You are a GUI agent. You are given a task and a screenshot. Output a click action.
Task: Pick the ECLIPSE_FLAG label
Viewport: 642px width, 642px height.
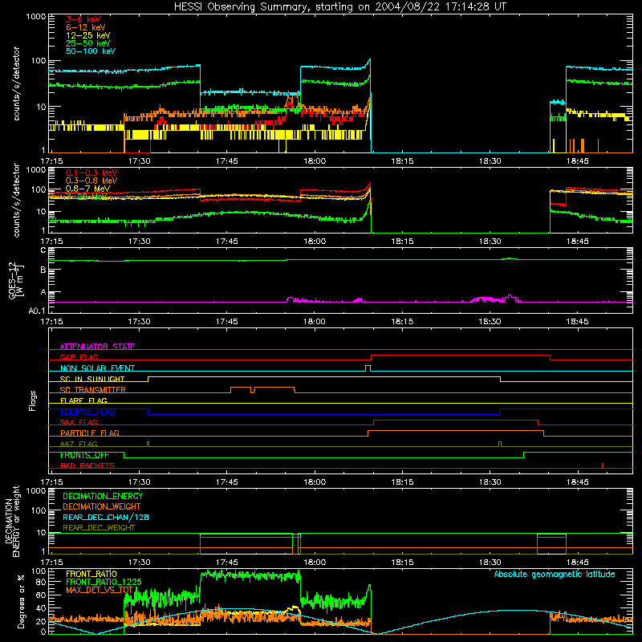pyautogui.click(x=87, y=412)
